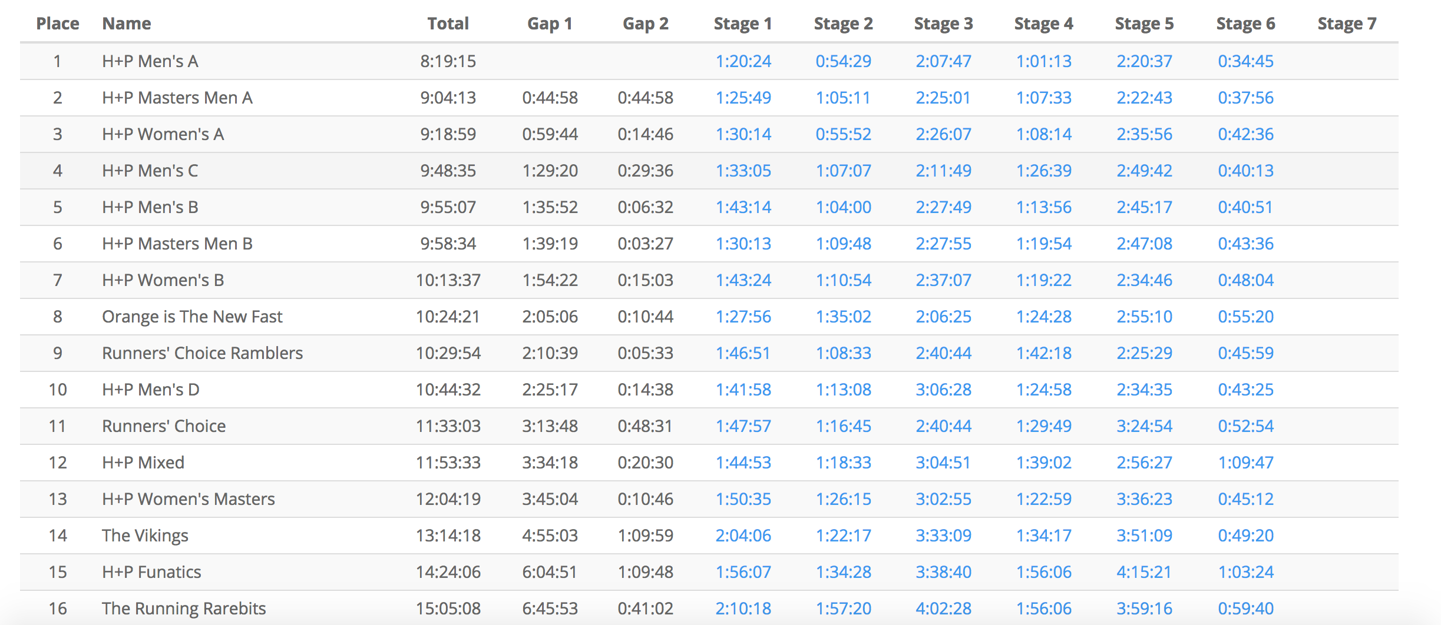Image resolution: width=1441 pixels, height=625 pixels.
Task: Open H+P Women's A Stage 3 time 2:26:07
Action: pos(943,134)
